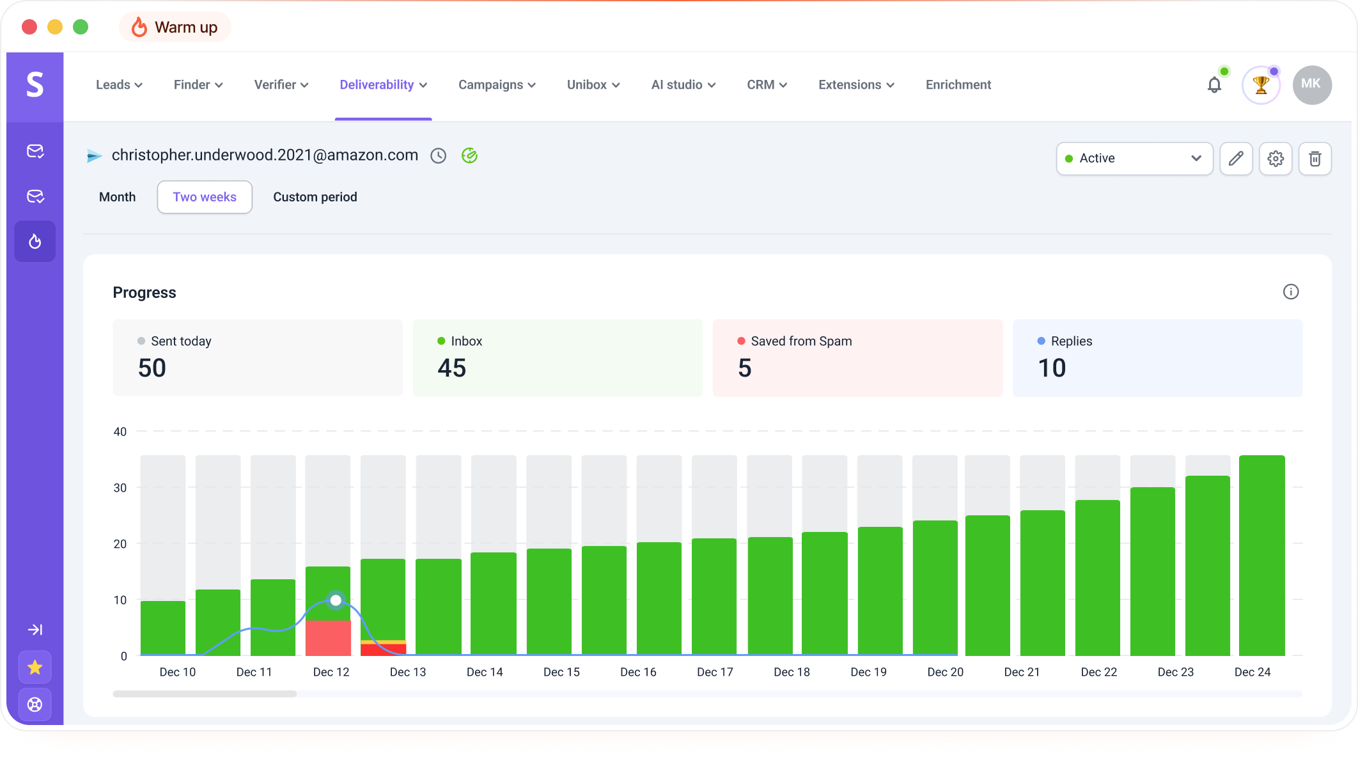Select the Custom period option

[315, 197]
